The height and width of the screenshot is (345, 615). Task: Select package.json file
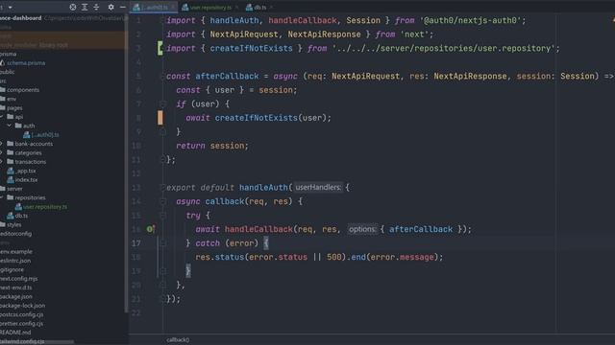click(16, 296)
